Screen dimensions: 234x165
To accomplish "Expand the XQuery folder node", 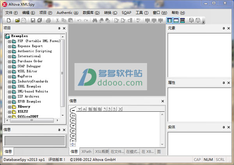I will tap(9, 107).
